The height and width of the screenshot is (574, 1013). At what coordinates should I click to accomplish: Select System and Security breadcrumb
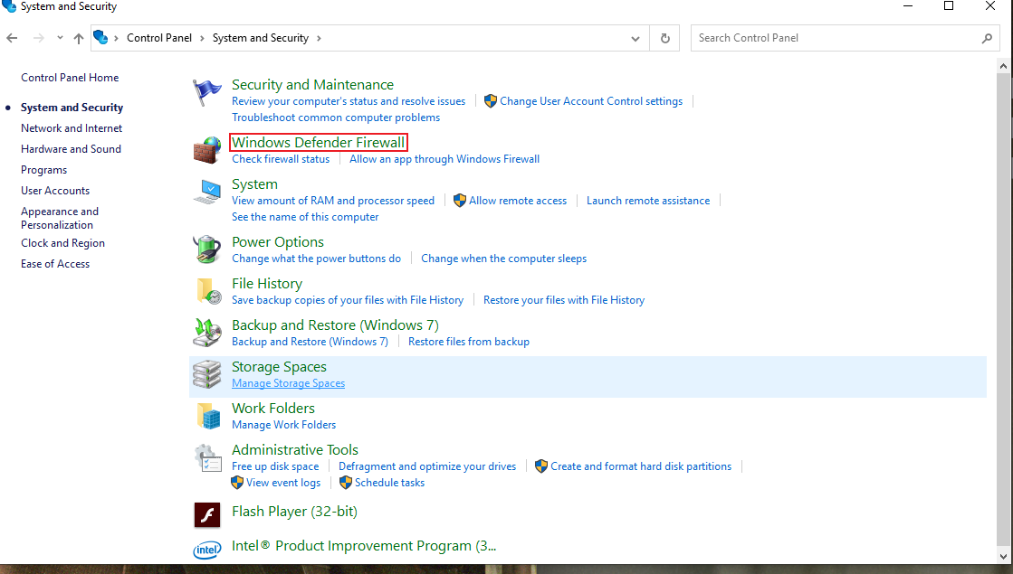[x=261, y=38]
